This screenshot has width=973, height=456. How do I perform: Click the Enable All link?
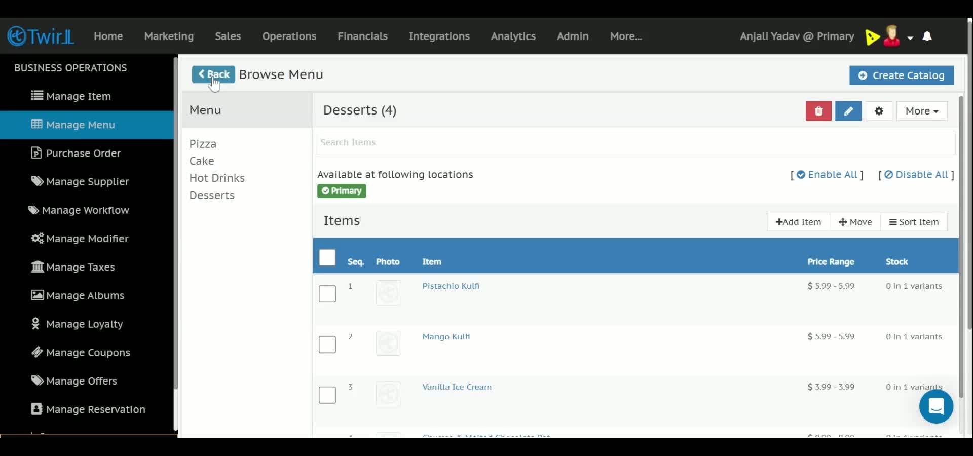(827, 175)
